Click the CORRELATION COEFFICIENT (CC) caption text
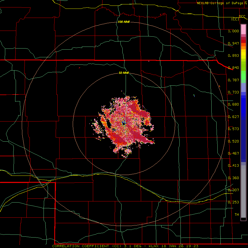 pyautogui.click(x=87, y=246)
